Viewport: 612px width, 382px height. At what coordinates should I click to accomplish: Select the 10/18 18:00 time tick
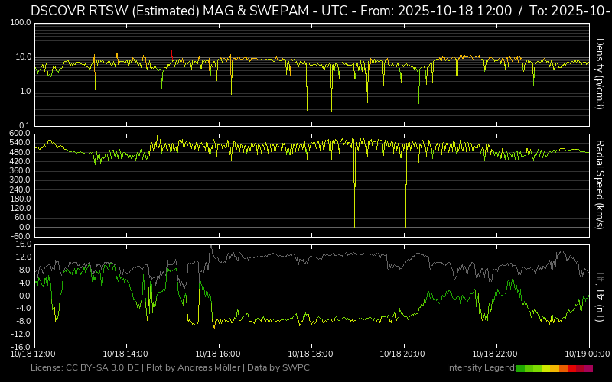(311, 354)
